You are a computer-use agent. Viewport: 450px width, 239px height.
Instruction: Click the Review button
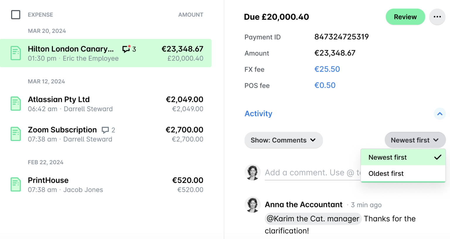pyautogui.click(x=405, y=17)
